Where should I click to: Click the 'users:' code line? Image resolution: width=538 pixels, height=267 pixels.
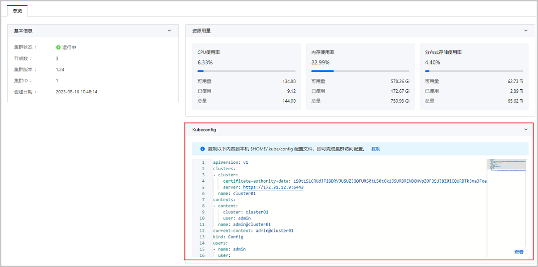221,243
